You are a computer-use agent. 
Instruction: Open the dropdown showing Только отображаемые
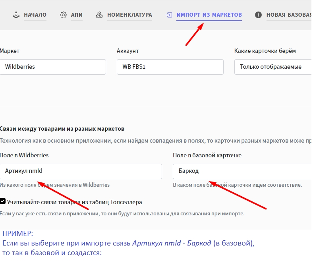[273, 67]
